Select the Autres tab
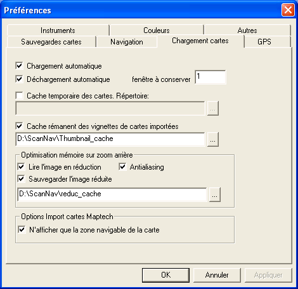 coord(247,30)
